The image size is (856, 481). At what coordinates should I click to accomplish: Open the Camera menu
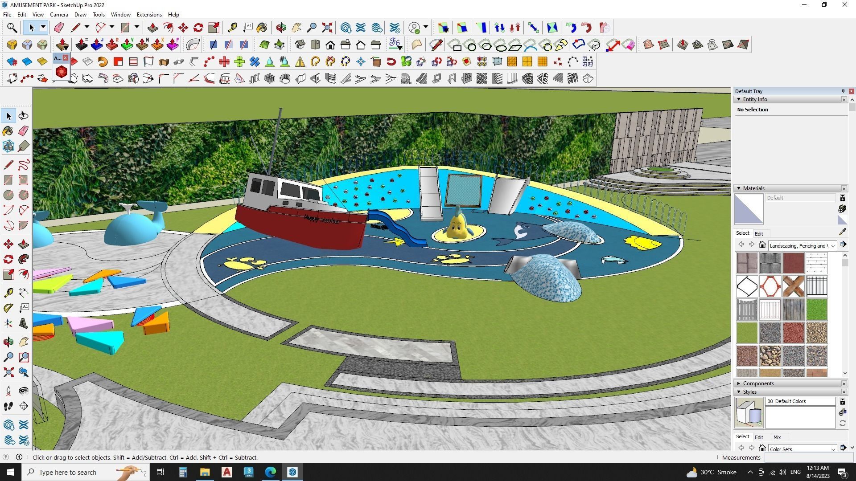(59, 15)
